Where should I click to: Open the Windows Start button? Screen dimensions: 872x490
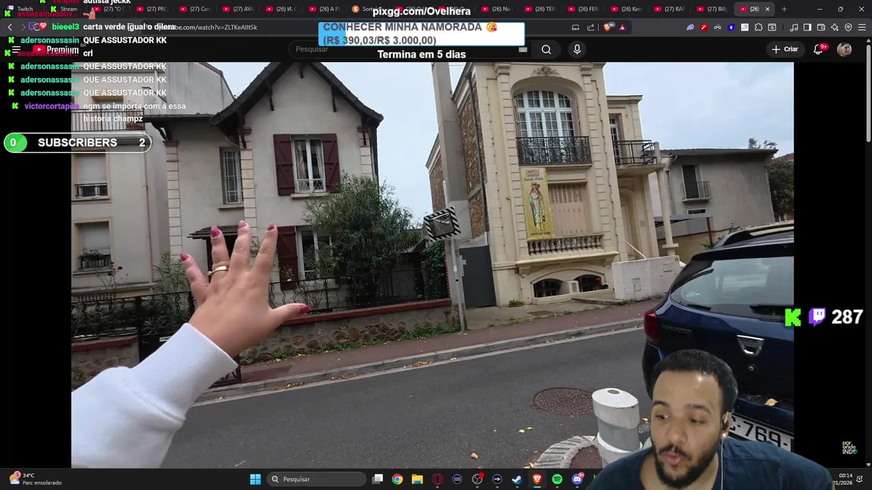[255, 479]
